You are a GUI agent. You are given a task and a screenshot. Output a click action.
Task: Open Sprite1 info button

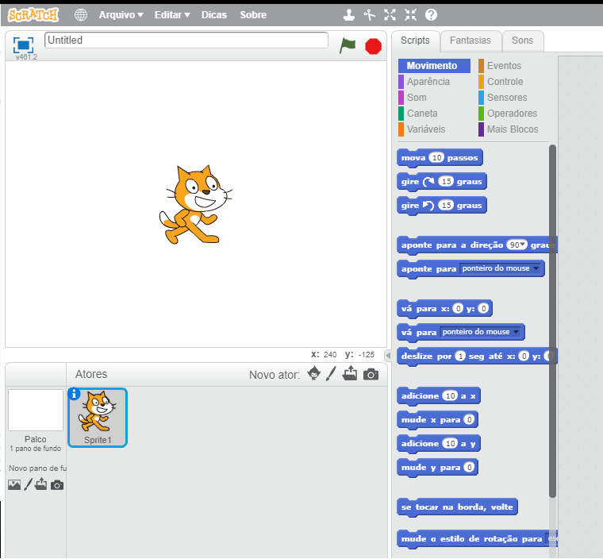click(75, 395)
